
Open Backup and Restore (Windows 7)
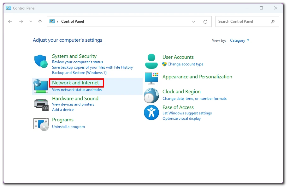[x=79, y=73]
